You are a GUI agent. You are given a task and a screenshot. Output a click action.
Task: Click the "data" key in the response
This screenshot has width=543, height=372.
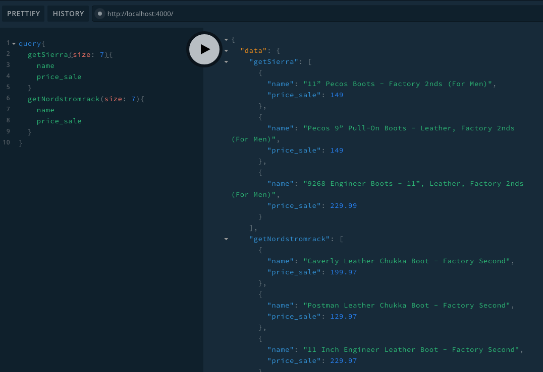click(x=253, y=51)
